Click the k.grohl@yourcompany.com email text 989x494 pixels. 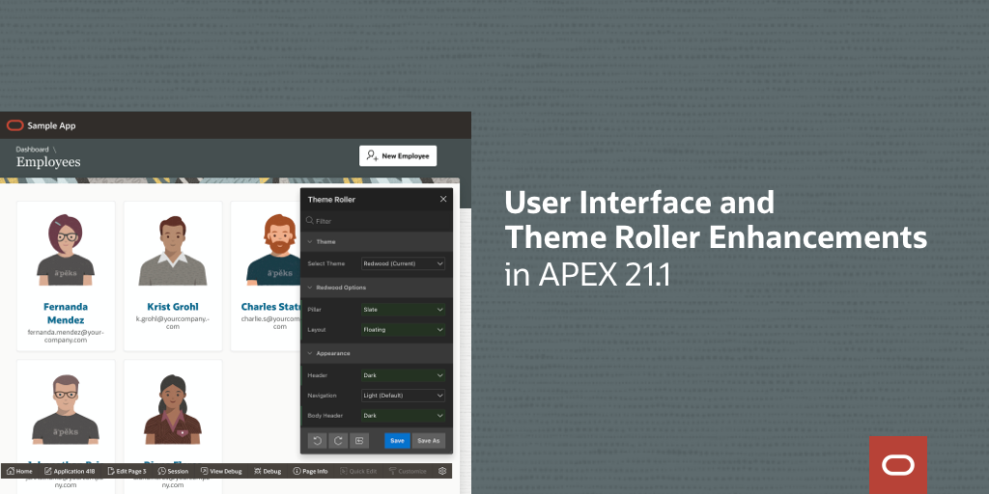pos(173,322)
